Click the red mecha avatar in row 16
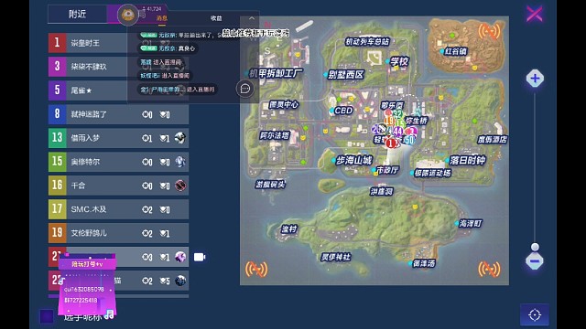This screenshot has width=586, height=329. click(180, 186)
